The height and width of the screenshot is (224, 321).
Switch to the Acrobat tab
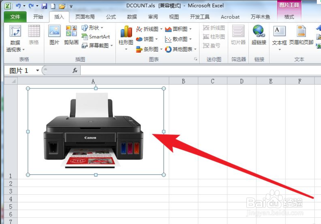(x=230, y=17)
